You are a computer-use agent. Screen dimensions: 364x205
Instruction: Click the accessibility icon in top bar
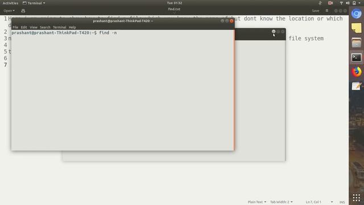[320, 3]
